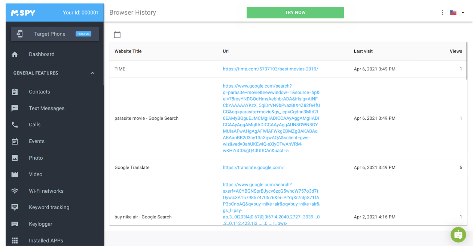Click the green TRY NOW button
The image size is (476, 252).
[295, 12]
